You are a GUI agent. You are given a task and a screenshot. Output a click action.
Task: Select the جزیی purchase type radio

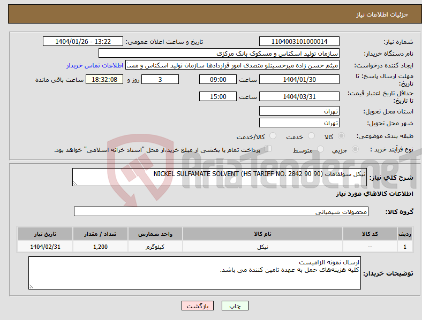click(355, 149)
